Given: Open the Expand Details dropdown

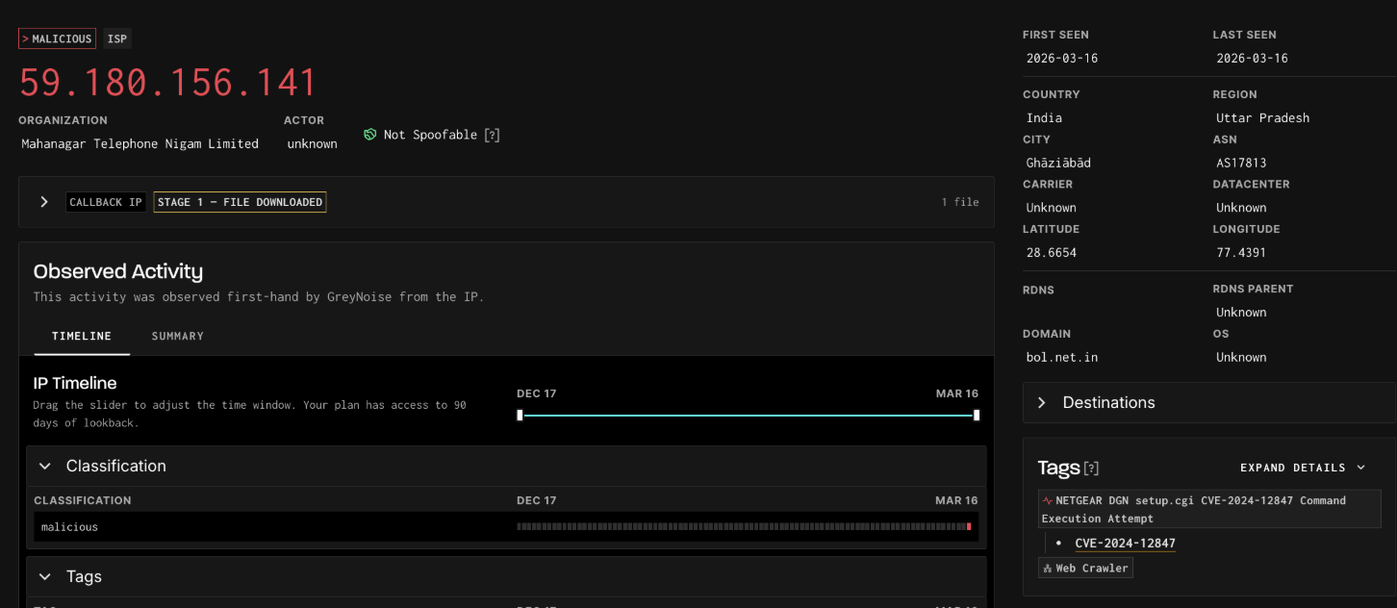Looking at the screenshot, I should tap(1303, 468).
